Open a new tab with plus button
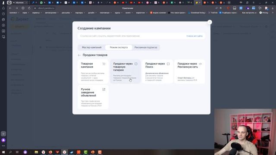Image resolution: width=276 pixels, height=155 pixels. pyautogui.click(x=229, y=3)
